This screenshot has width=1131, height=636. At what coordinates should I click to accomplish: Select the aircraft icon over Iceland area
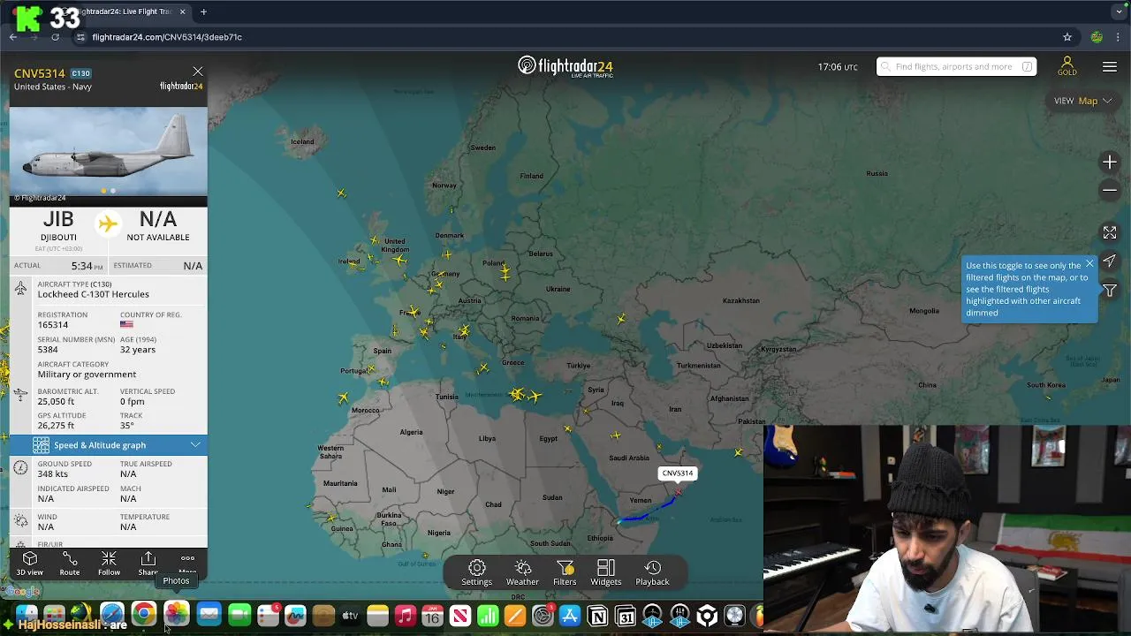click(x=341, y=193)
